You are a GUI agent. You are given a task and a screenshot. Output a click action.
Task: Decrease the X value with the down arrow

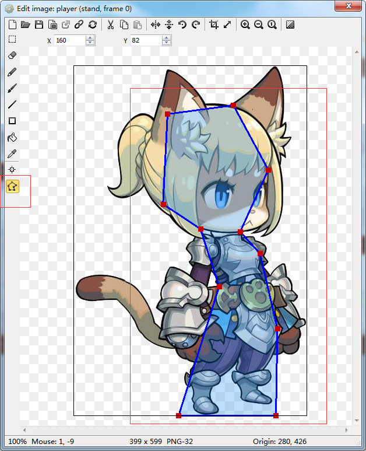coord(90,43)
